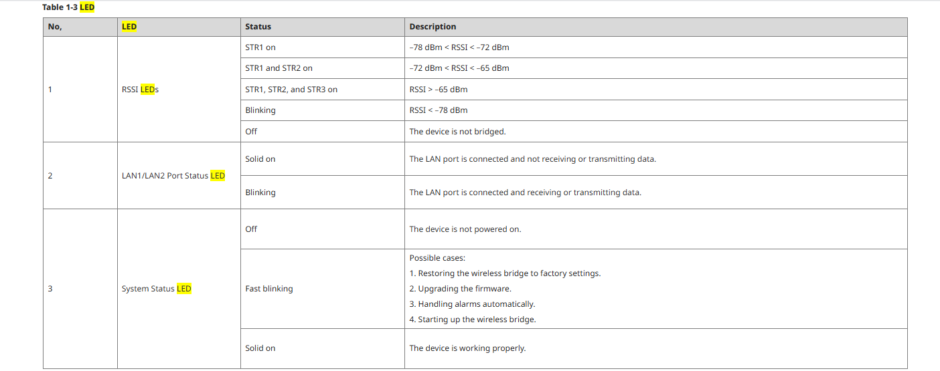Click the "RSSI > -65 dBm" description
Screen dimensions: 940x371
pos(439,89)
